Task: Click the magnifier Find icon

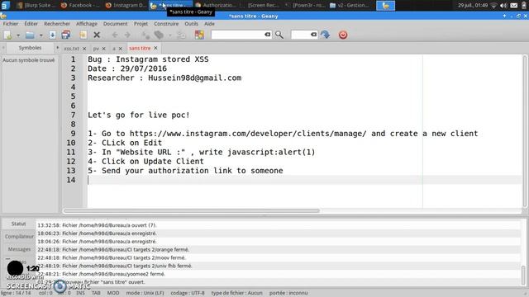Action: tap(279, 35)
